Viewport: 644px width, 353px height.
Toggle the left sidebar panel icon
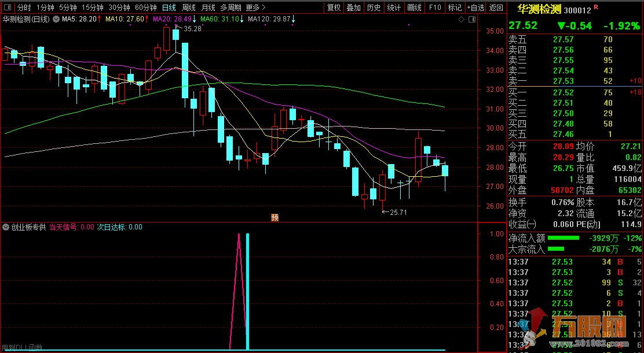click(x=8, y=8)
